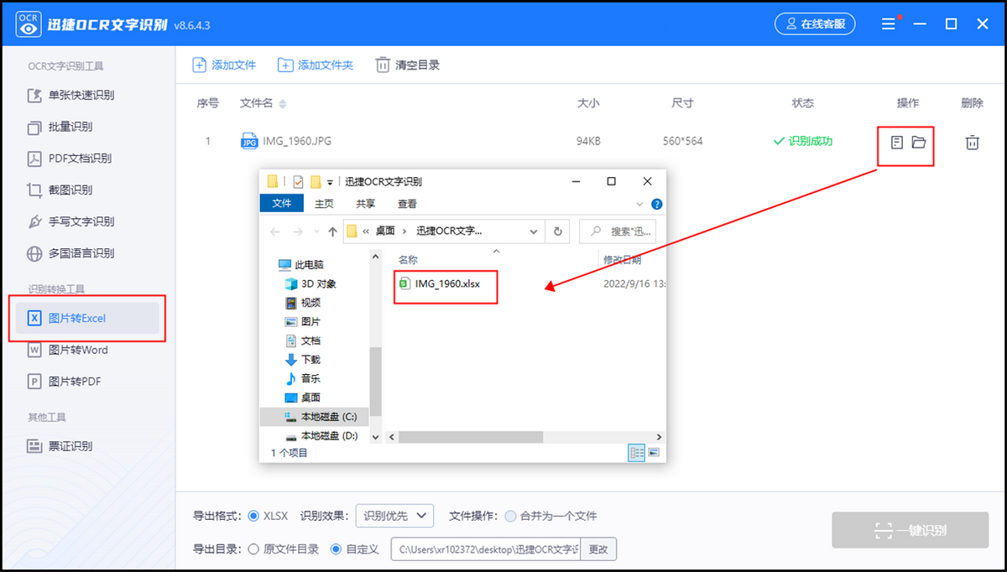Select 批量识别 in the OCR sidebar

(60, 127)
